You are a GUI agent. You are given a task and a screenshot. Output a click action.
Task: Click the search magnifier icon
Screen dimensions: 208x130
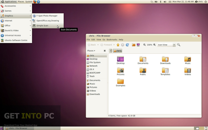[179, 45]
